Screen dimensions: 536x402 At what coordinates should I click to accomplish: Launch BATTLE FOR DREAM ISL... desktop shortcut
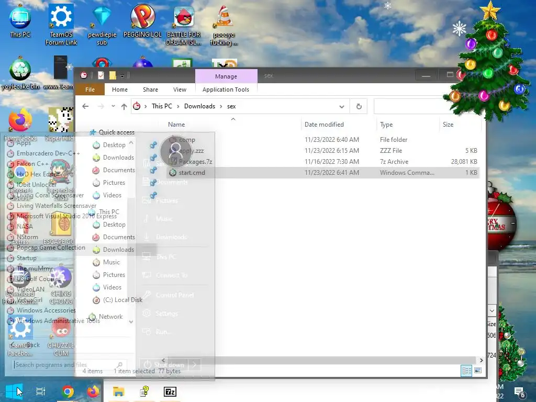(184, 24)
